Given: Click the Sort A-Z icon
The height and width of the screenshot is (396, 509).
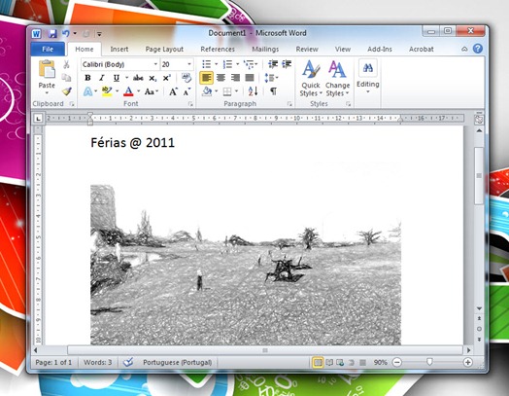Looking at the screenshot, I should (253, 91).
